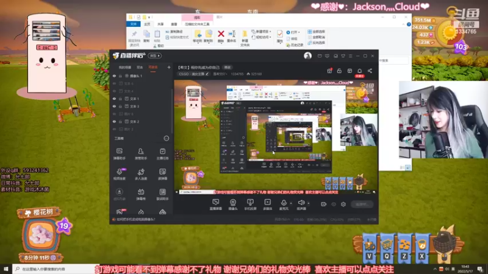Screen dimensions: 488x274
Task: Open 移动到 move-to dropdown in File Explorer
Action: [x=198, y=37]
